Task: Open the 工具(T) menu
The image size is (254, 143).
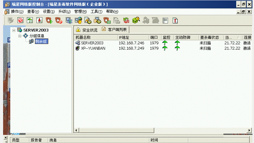Action: coord(96,12)
